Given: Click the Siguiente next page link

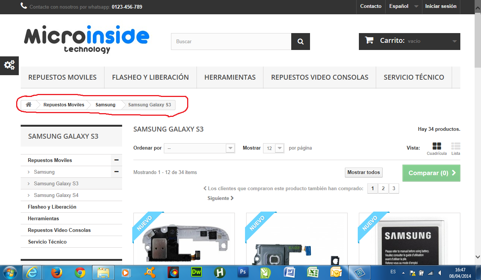Looking at the screenshot, I should point(221,198).
